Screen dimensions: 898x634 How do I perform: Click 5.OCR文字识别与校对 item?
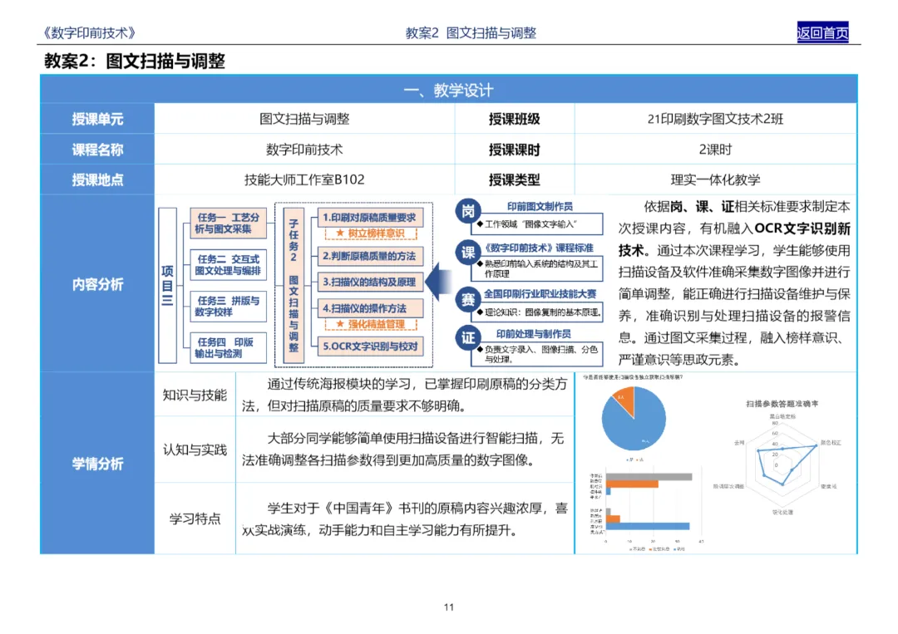pyautogui.click(x=370, y=346)
